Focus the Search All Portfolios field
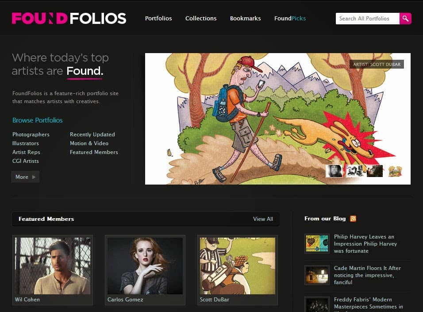 coord(367,19)
